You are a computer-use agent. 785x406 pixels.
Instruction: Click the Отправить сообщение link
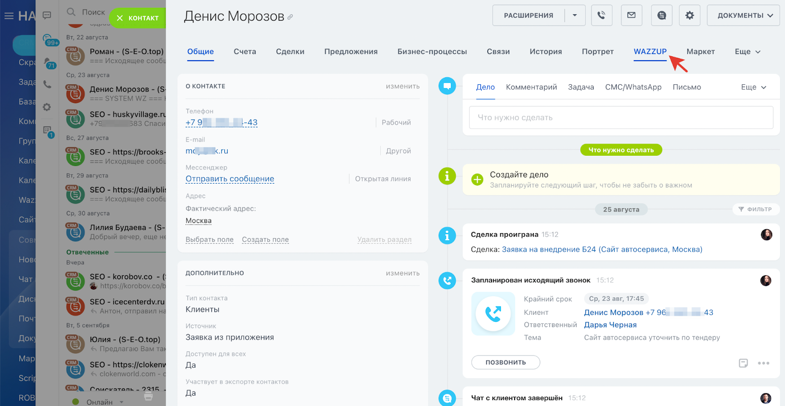click(x=230, y=179)
